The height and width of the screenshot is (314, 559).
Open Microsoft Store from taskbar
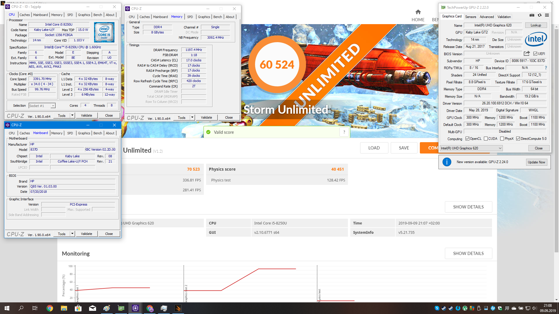(x=78, y=308)
